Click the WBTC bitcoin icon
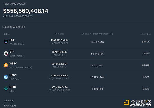 click(x=6, y=65)
